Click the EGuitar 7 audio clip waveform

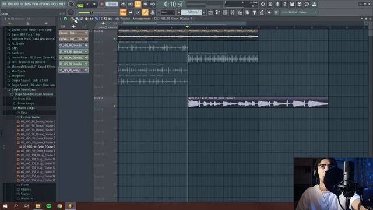(x=258, y=104)
